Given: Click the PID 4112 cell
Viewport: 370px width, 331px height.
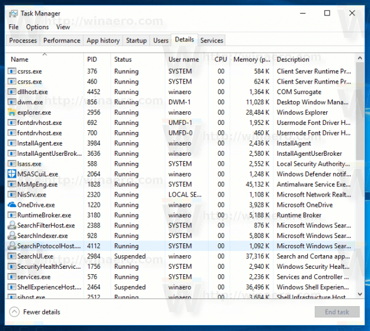Looking at the screenshot, I should click(94, 246).
